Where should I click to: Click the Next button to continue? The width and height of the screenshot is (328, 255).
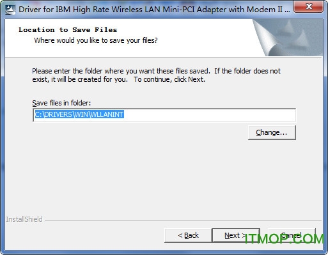[x=236, y=235]
